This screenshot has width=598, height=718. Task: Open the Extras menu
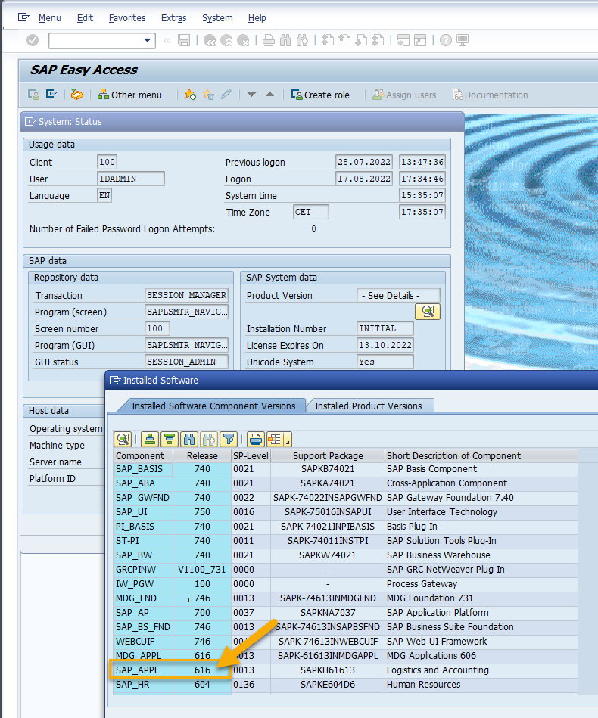[173, 17]
